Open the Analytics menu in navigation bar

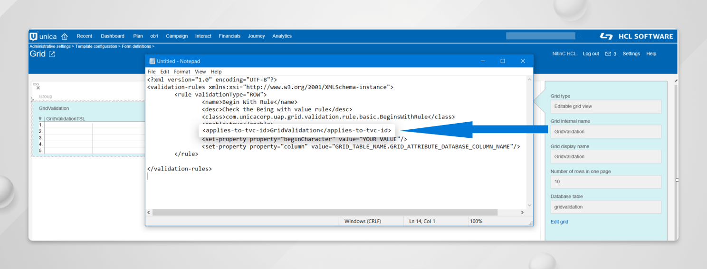tap(282, 36)
